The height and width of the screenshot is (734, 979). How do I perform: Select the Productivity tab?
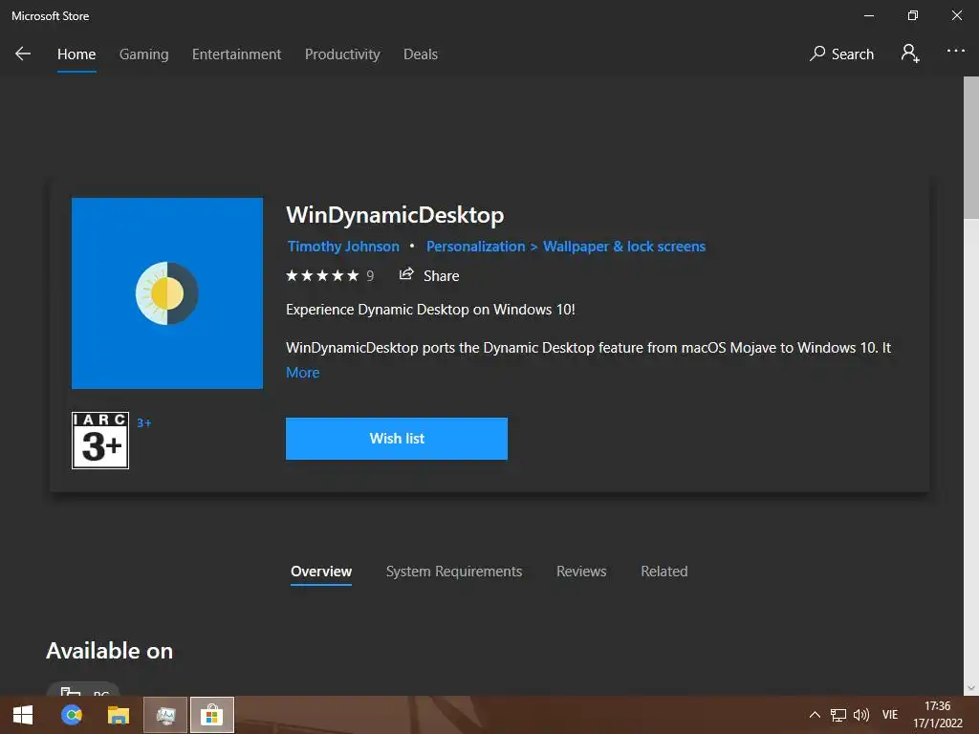point(342,54)
